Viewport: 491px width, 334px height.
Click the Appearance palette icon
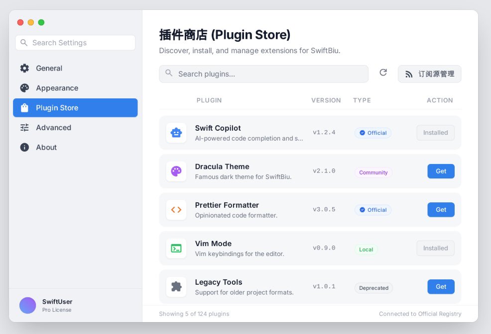coord(24,88)
